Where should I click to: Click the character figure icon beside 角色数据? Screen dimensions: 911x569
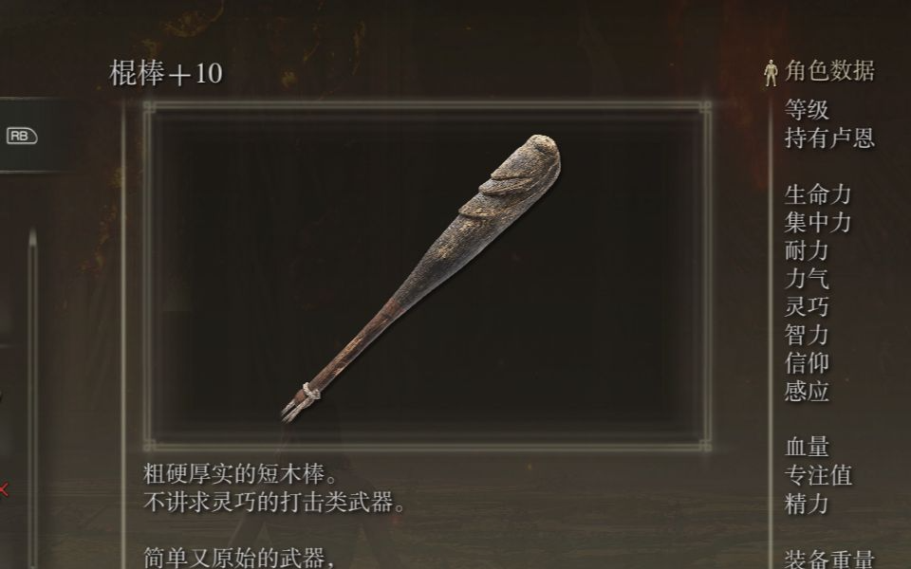[x=771, y=73]
